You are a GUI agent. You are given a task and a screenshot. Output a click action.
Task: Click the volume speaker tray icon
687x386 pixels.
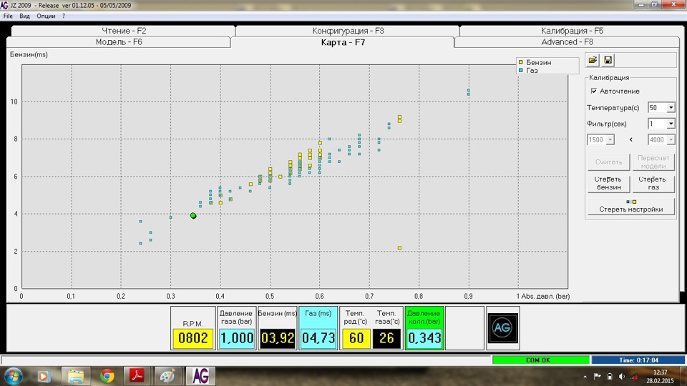(621, 376)
